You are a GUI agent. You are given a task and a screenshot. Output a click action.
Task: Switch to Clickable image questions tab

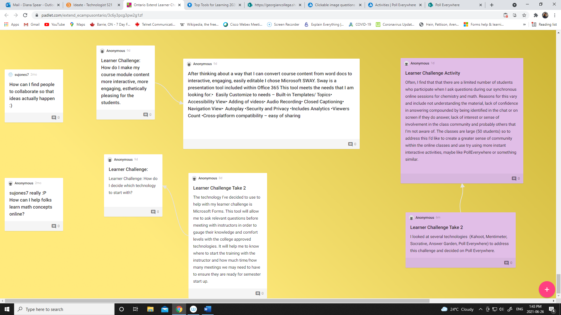click(x=335, y=5)
